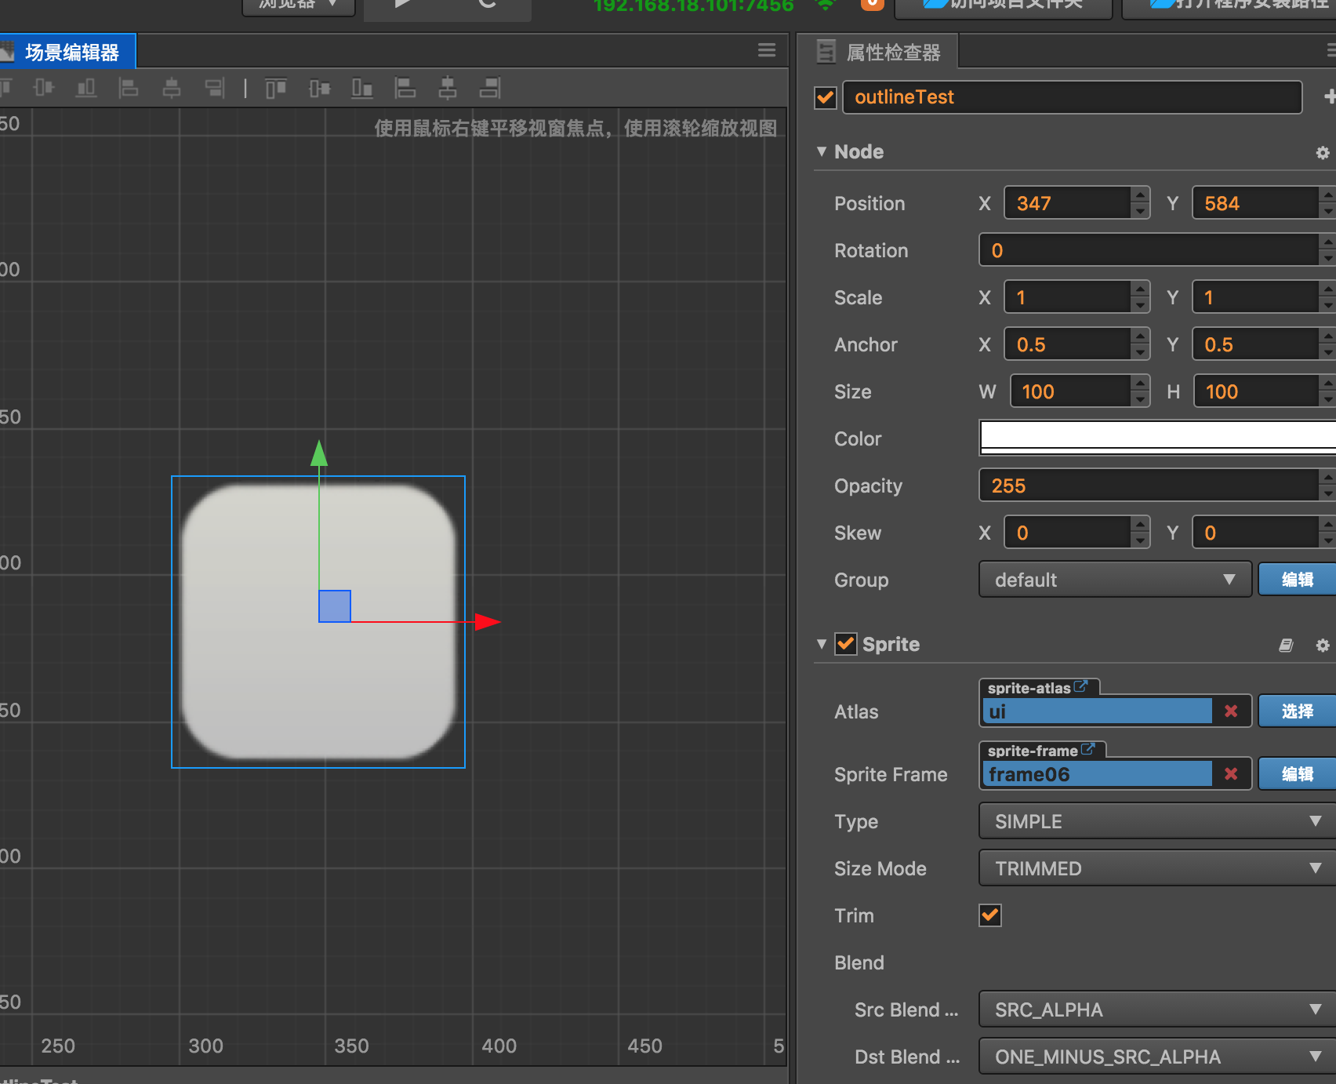Open the scene editor panel hamburger menu
The height and width of the screenshot is (1084, 1336).
point(767,51)
